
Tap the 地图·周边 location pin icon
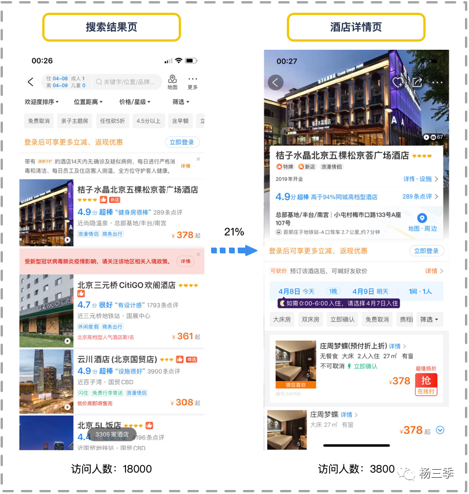[x=422, y=218]
